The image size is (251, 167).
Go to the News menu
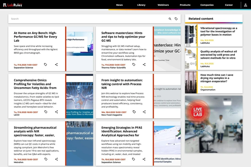pyautogui.click(x=119, y=5)
